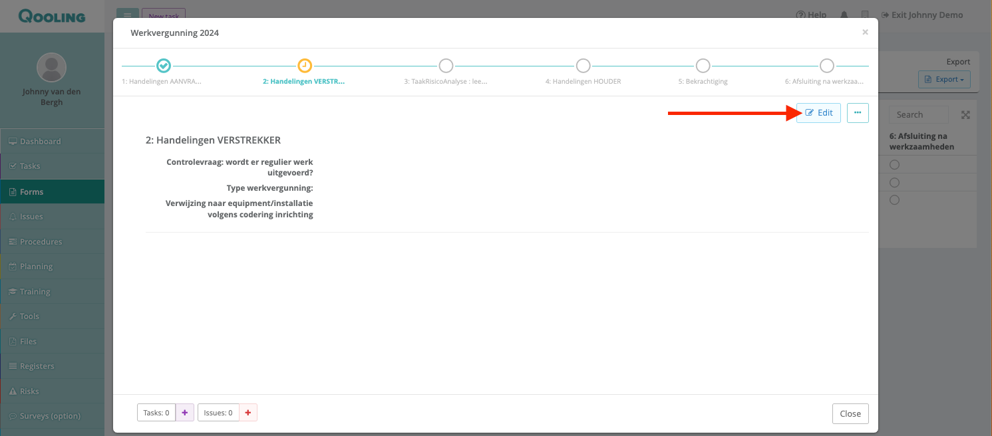Image resolution: width=992 pixels, height=436 pixels.
Task: Open Training in the sidebar
Action: 52,291
